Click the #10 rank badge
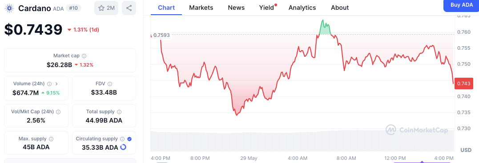 coord(73,8)
